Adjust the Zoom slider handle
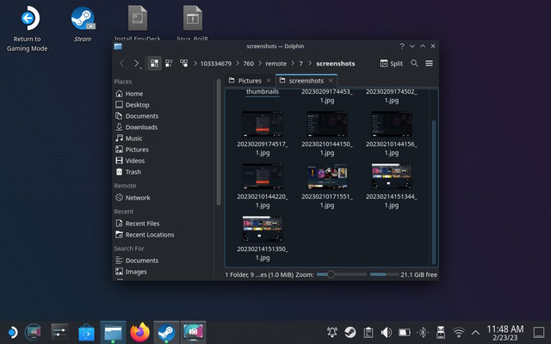Viewport: 551px width, 344px height. pos(331,274)
